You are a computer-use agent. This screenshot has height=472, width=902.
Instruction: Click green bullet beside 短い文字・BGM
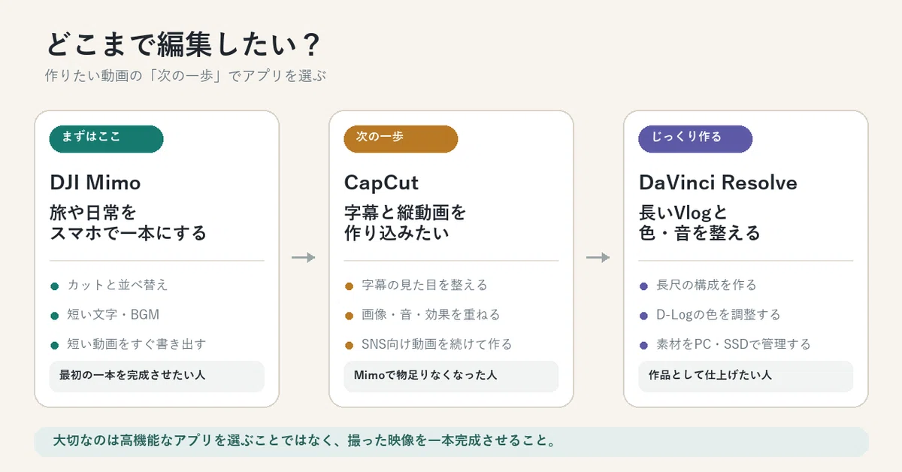click(x=54, y=316)
